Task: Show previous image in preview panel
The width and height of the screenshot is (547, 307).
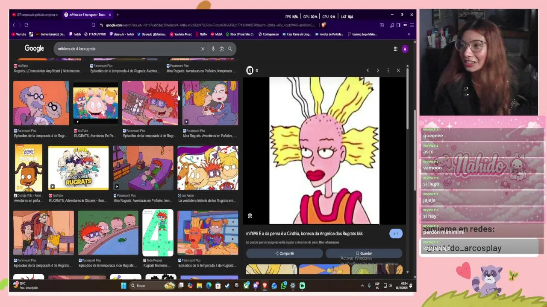Action: point(368,70)
